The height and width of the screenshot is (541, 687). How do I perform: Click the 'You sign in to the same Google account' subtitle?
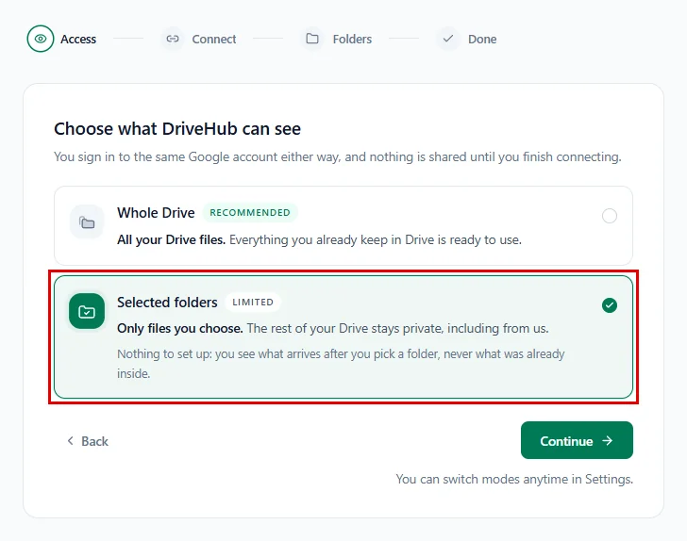pos(338,156)
